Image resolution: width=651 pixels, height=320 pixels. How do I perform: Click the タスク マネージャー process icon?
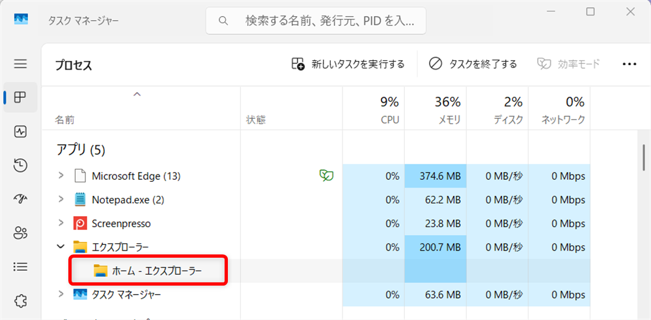[x=79, y=294]
